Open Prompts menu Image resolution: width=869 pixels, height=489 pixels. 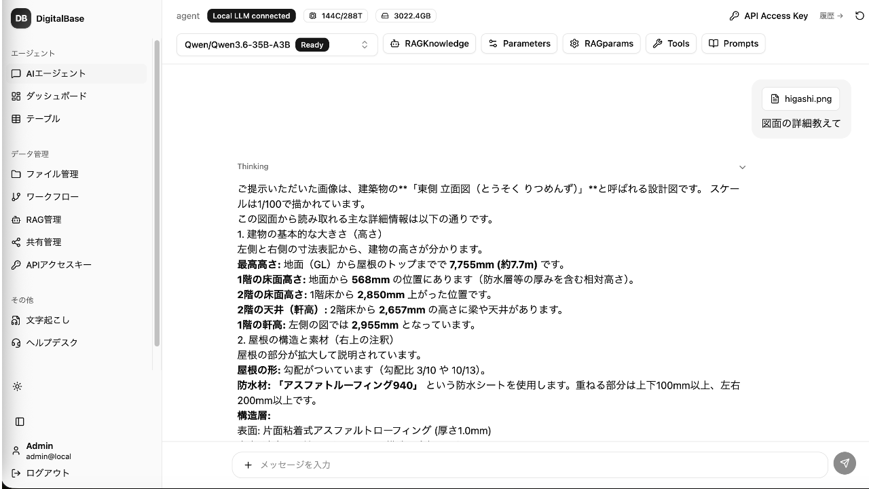tap(733, 43)
